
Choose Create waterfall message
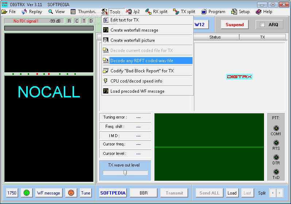coord(148,30)
